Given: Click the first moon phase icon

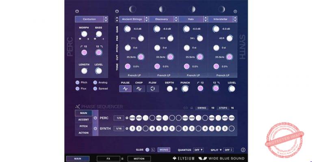Looking at the screenshot, I should click(x=133, y=9).
